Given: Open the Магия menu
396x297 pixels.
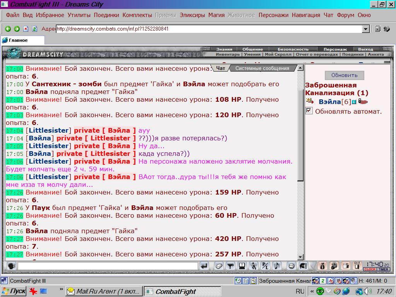Looking at the screenshot, I should pyautogui.click(x=217, y=15).
